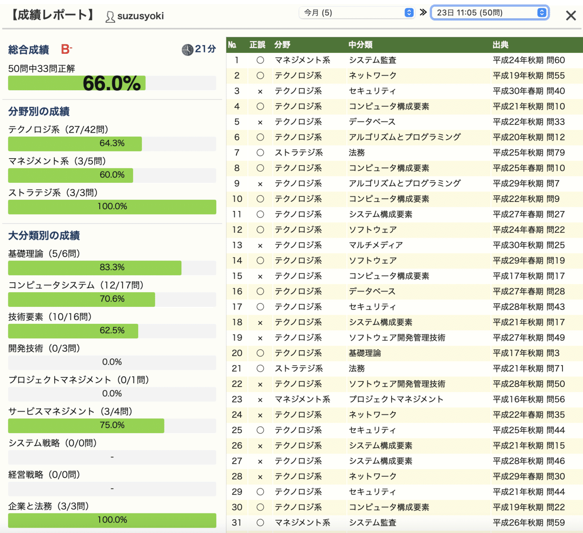Click the 66.0% overall score progress bar

[x=112, y=83]
